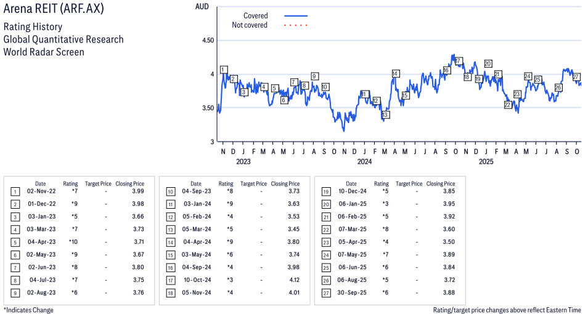This screenshot has height=314, width=588.
Task: Click the Target Price header in first table
Action: click(x=98, y=183)
